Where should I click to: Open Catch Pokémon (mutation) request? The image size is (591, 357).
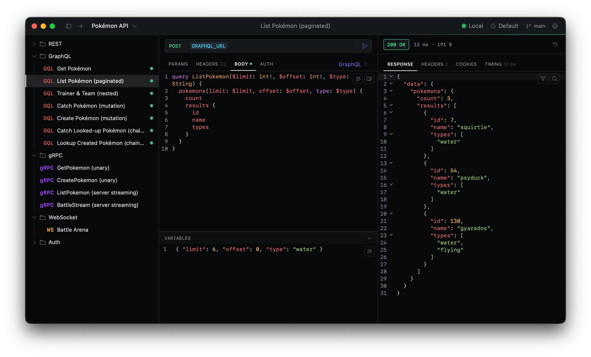pos(92,106)
